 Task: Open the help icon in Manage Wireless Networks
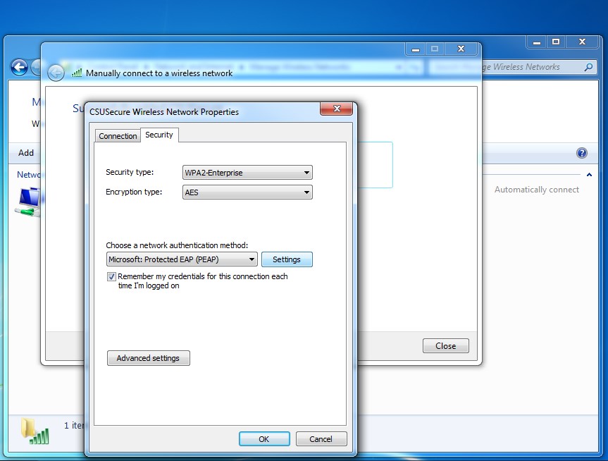pyautogui.click(x=582, y=153)
